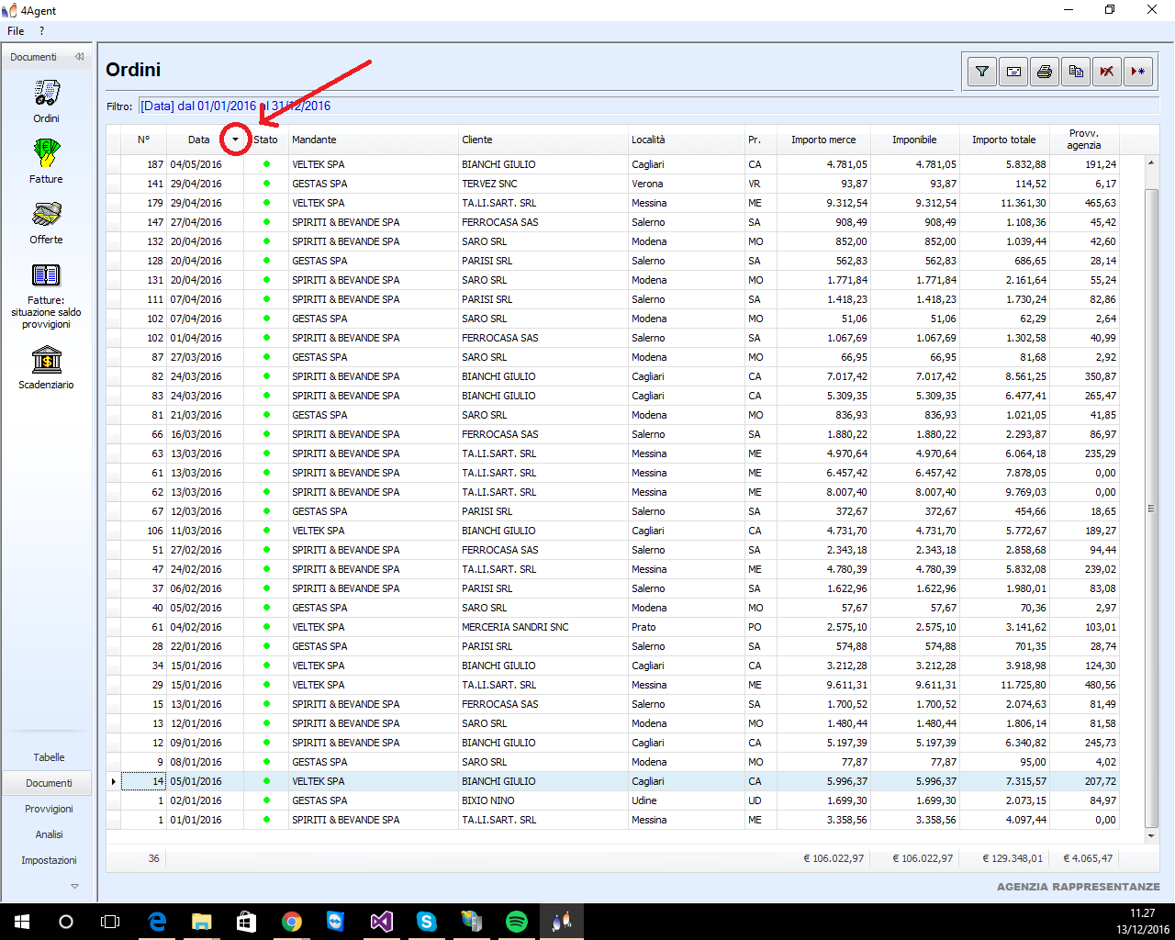Click the duplicate document toolbar button
The width and height of the screenshot is (1175, 940).
coord(1076,72)
